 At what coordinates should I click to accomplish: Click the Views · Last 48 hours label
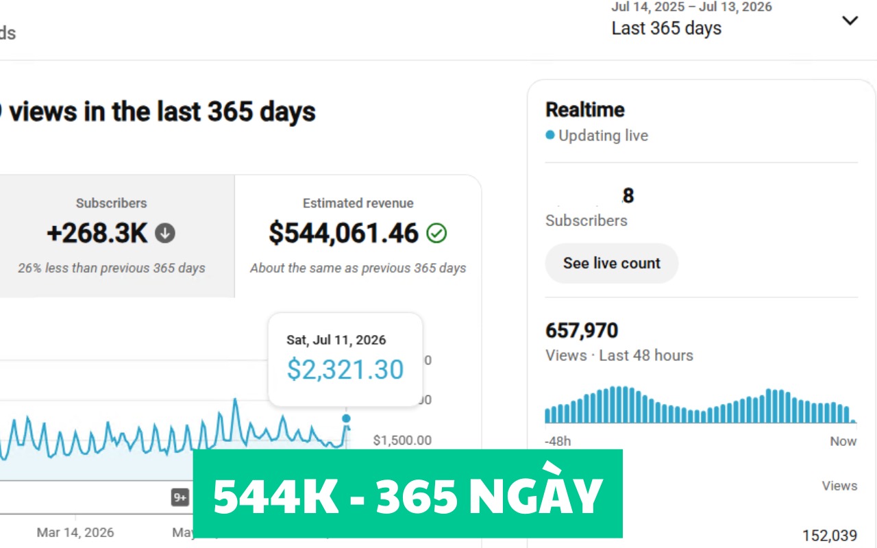click(619, 356)
